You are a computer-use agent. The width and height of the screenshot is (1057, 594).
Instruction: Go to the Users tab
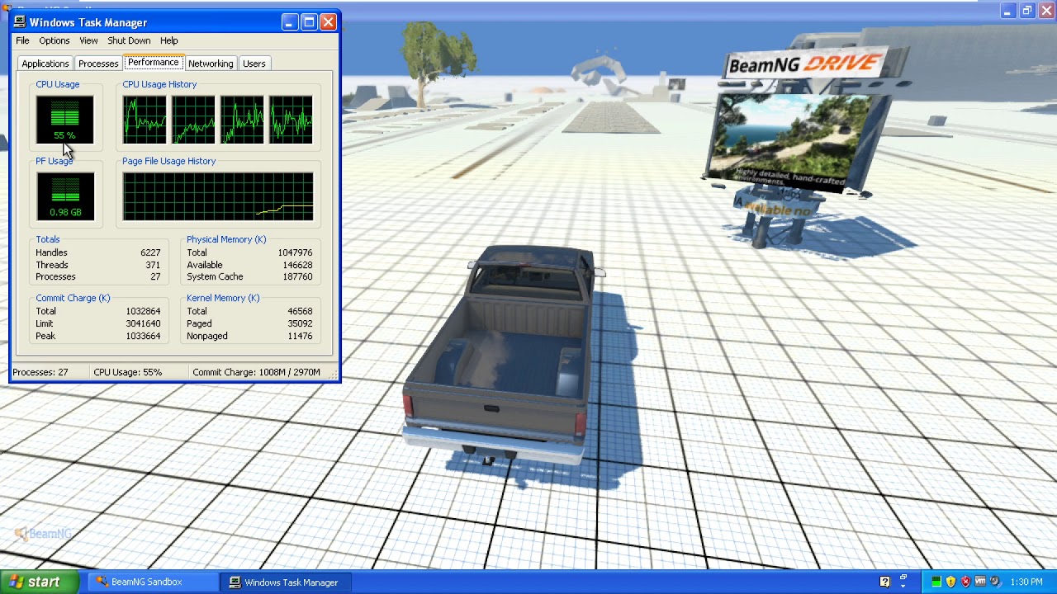point(254,64)
